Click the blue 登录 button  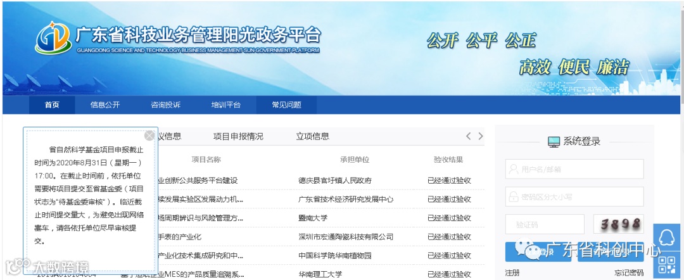click(538, 251)
